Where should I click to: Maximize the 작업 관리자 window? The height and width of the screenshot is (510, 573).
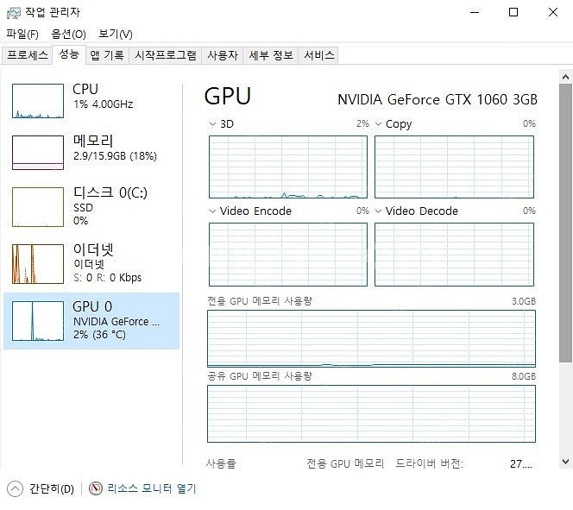coord(513,12)
